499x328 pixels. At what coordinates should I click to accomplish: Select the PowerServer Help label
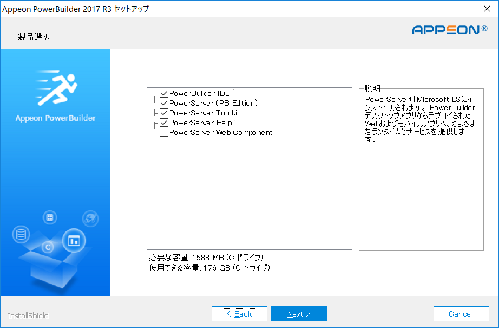click(x=201, y=123)
